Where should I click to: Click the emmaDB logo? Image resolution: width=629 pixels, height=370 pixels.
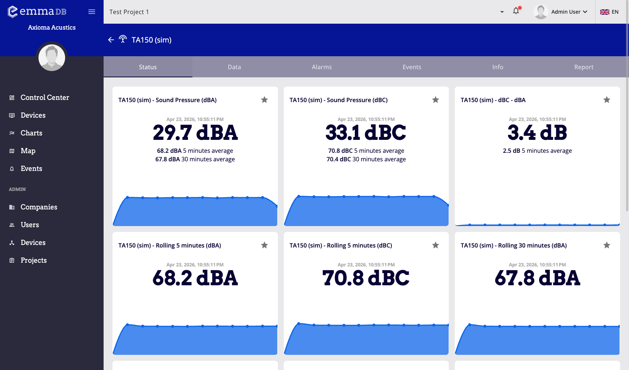pyautogui.click(x=37, y=12)
